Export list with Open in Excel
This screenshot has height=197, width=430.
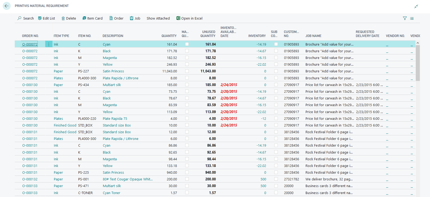pos(190,18)
